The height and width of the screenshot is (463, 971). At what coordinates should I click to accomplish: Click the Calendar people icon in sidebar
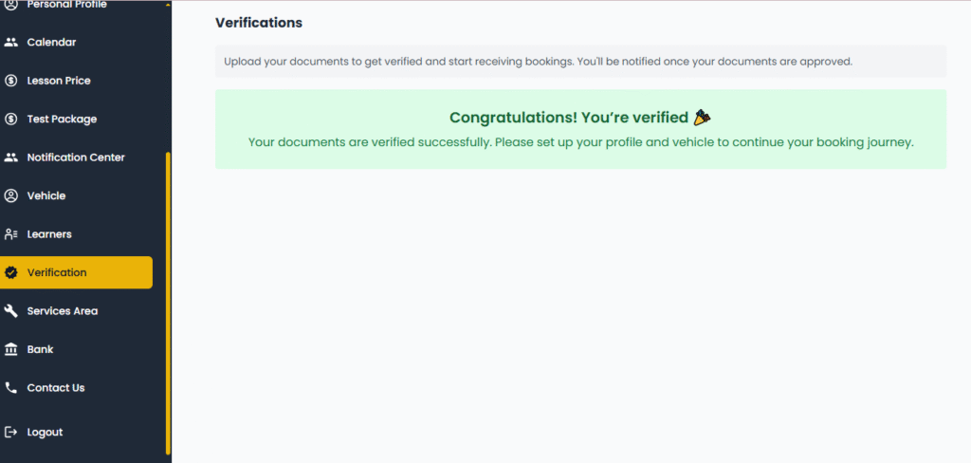tap(11, 42)
